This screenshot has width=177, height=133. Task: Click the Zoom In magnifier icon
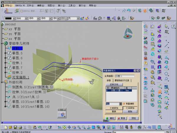[x=79, y=127]
